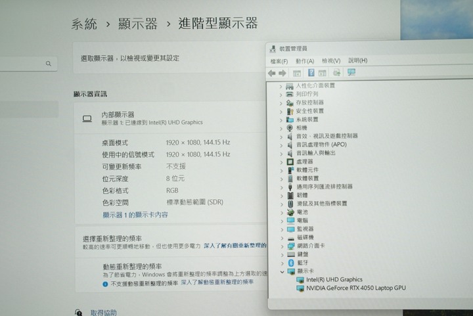Select the 處理器 tree row label

click(304, 162)
